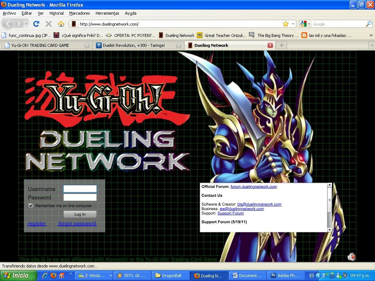Open a new tab with plus button

[282, 45]
